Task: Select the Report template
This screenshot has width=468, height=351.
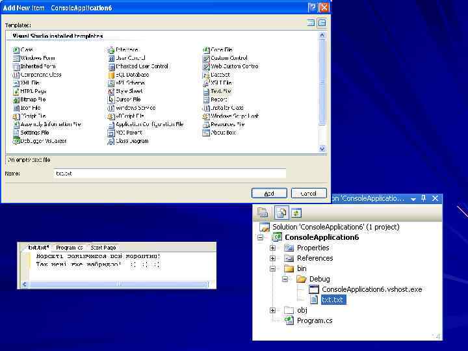Action: 219,99
